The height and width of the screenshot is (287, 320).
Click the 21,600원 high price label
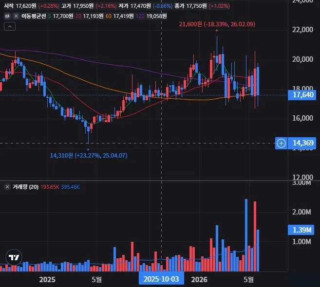click(217, 24)
